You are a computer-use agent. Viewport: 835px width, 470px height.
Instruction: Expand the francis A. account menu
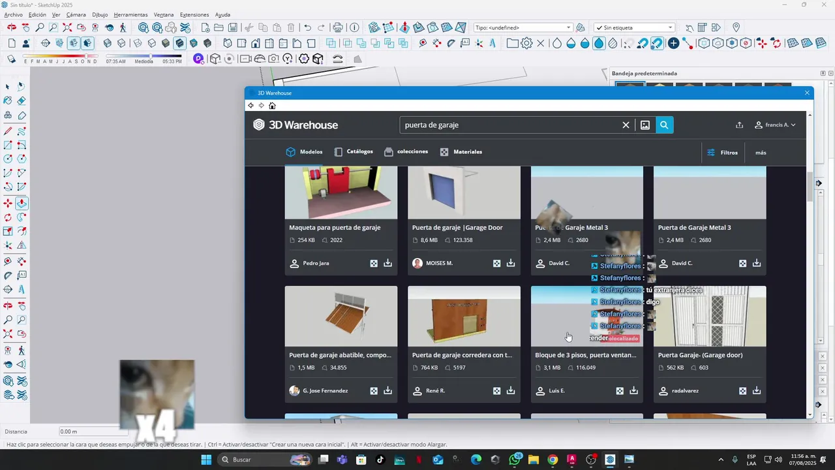[775, 125]
